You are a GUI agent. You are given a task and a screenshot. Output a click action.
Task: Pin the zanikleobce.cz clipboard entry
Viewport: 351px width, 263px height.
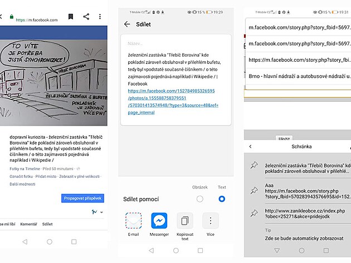pyautogui.click(x=254, y=213)
